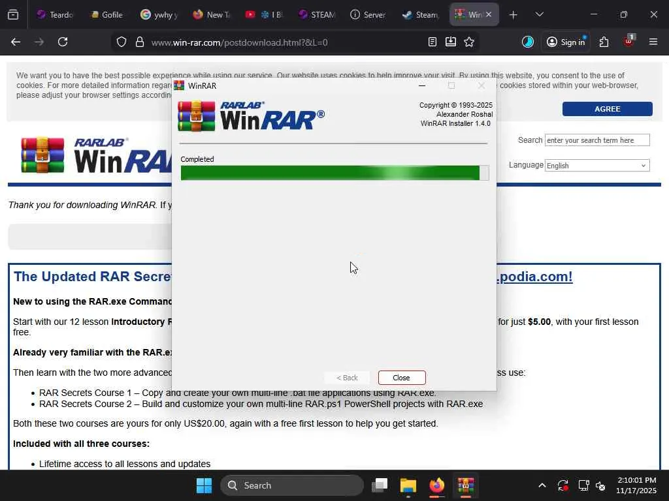Click the tracking protection shield icon
This screenshot has width=669, height=501.
[122, 42]
